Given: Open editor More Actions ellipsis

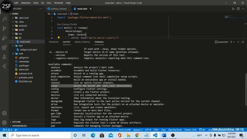Looking at the screenshot, I should (x=243, y=8).
